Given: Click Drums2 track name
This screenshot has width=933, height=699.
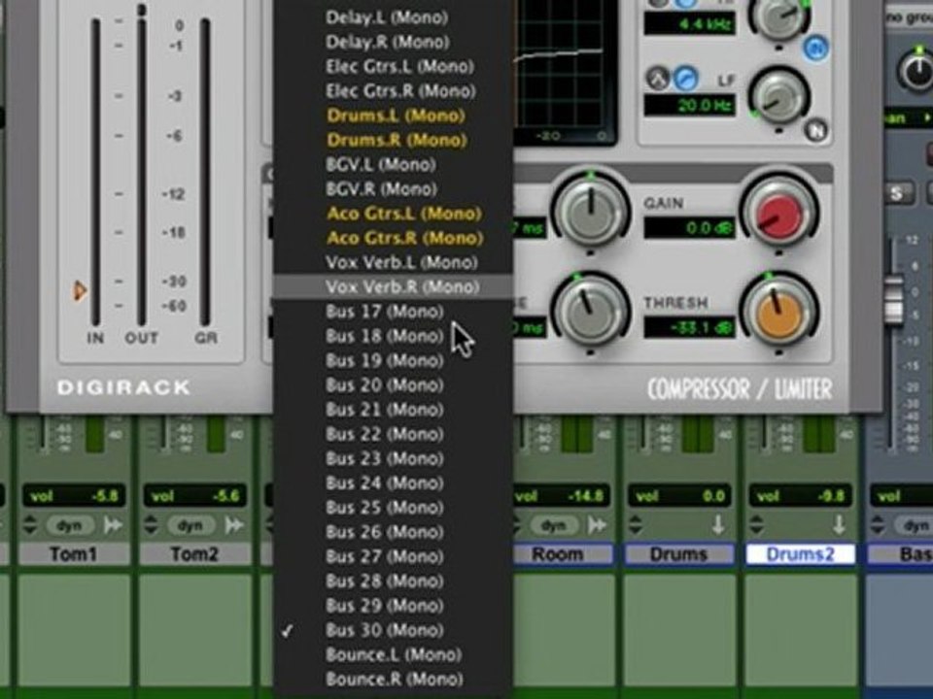Looking at the screenshot, I should coord(800,554).
